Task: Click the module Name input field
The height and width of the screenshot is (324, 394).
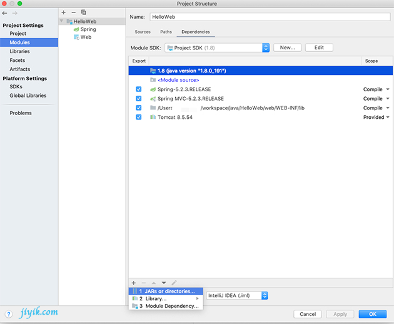Action: tap(270, 17)
